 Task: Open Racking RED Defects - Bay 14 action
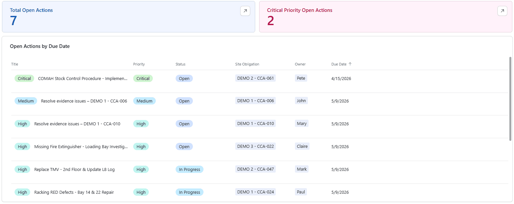74,192
